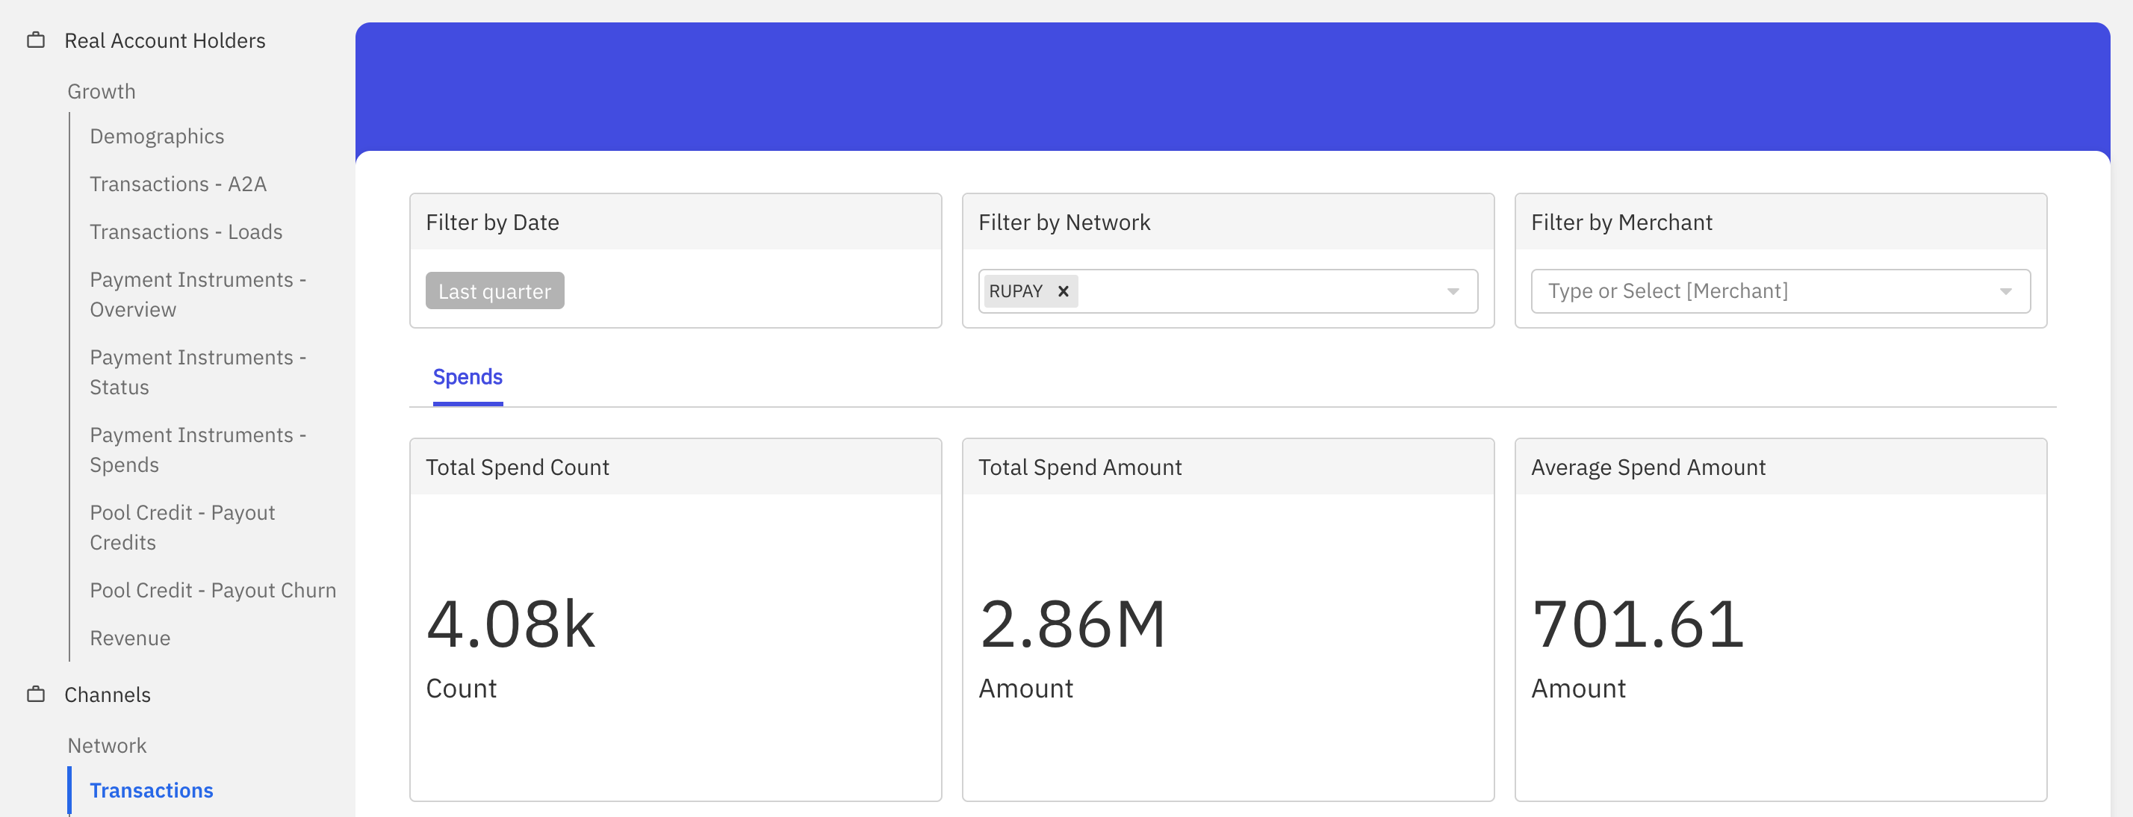Image resolution: width=2133 pixels, height=817 pixels.
Task: Click the Last quarter date filter button
Action: tap(494, 291)
